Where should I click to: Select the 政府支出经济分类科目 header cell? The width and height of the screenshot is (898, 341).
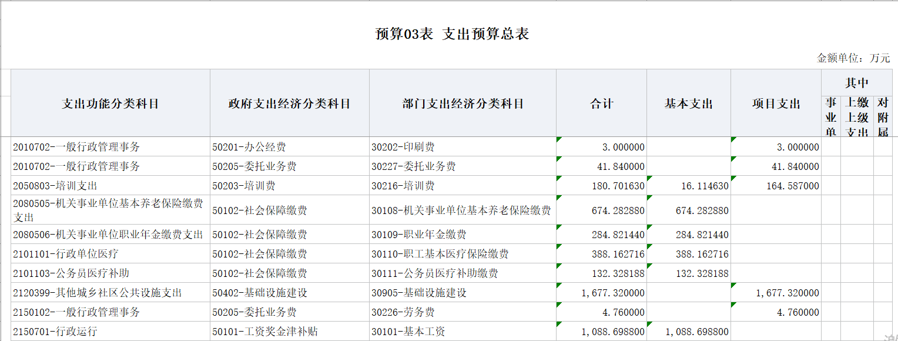tap(289, 104)
